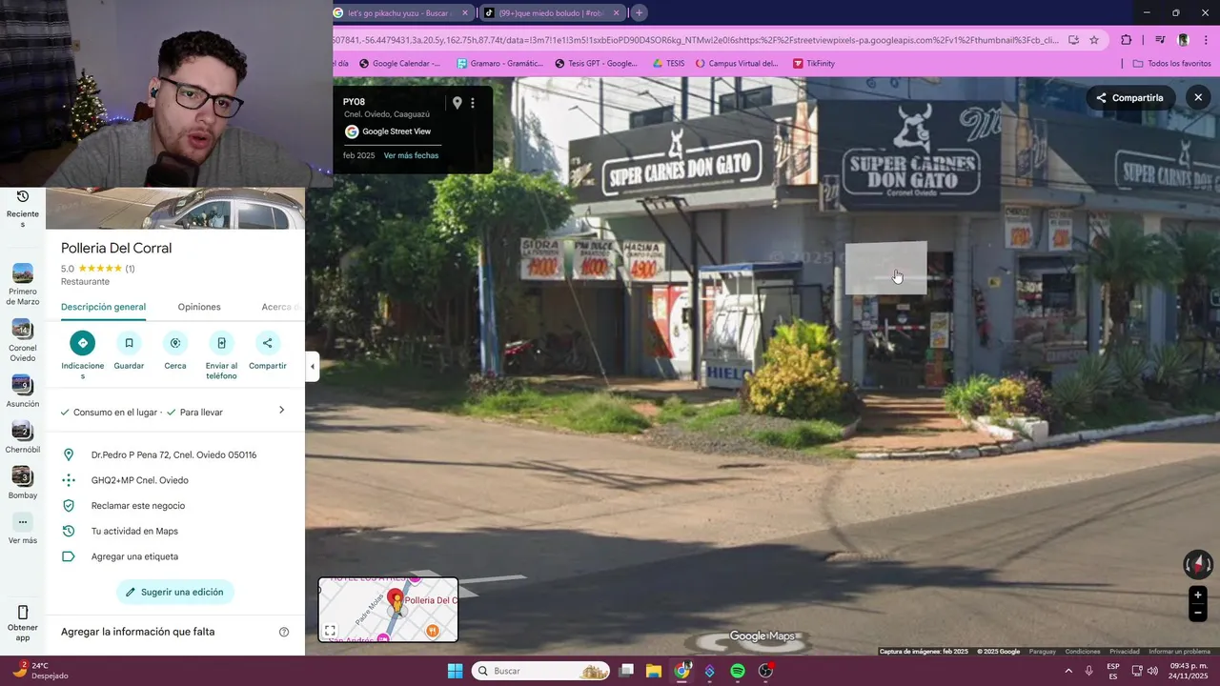Screen dimensions: 1220x686
Task: Click the Polleria Del Corral minimap
Action: (388, 610)
